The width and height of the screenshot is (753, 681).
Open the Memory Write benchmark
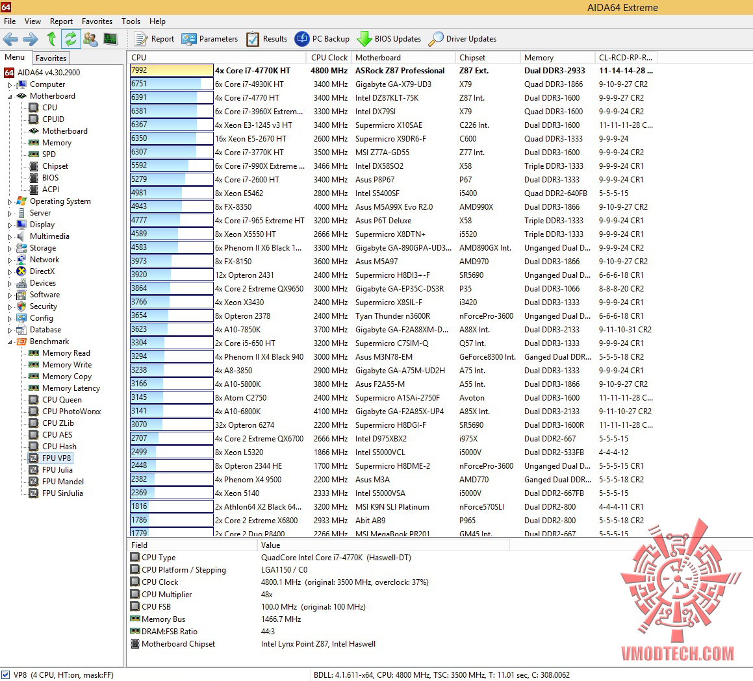coord(67,365)
